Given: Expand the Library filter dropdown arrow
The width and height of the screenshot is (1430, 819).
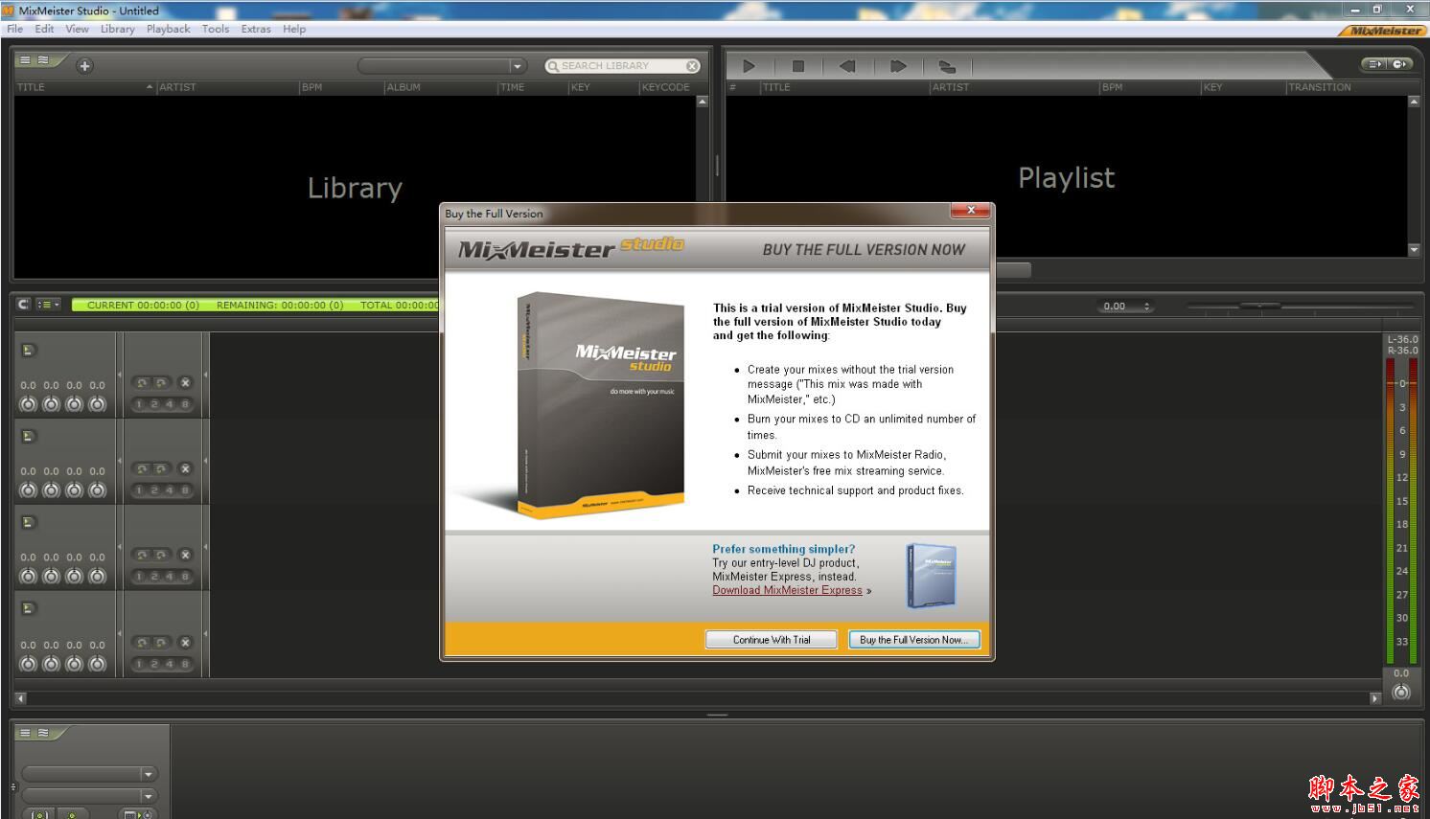Looking at the screenshot, I should [x=518, y=66].
